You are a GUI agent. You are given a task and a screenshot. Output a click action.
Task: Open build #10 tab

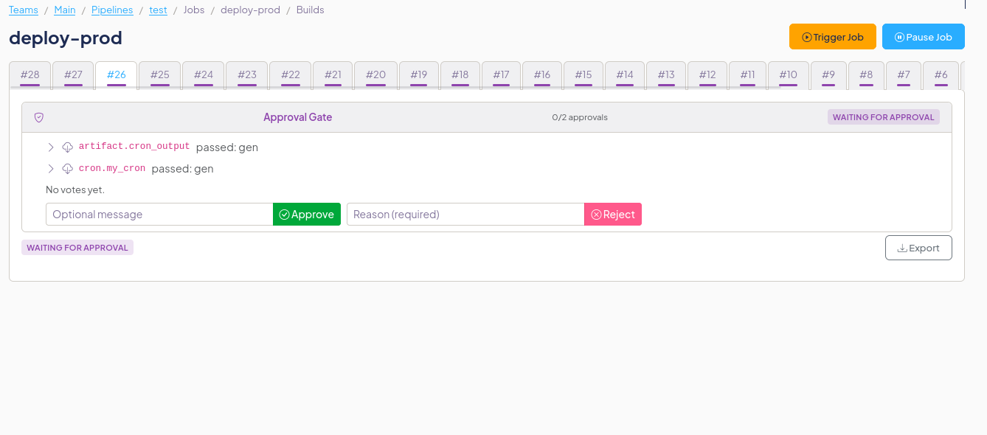pos(789,75)
